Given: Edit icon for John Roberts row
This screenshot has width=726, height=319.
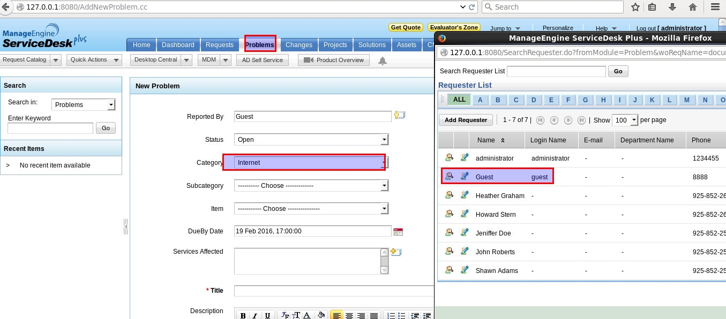Looking at the screenshot, I should (465, 252).
